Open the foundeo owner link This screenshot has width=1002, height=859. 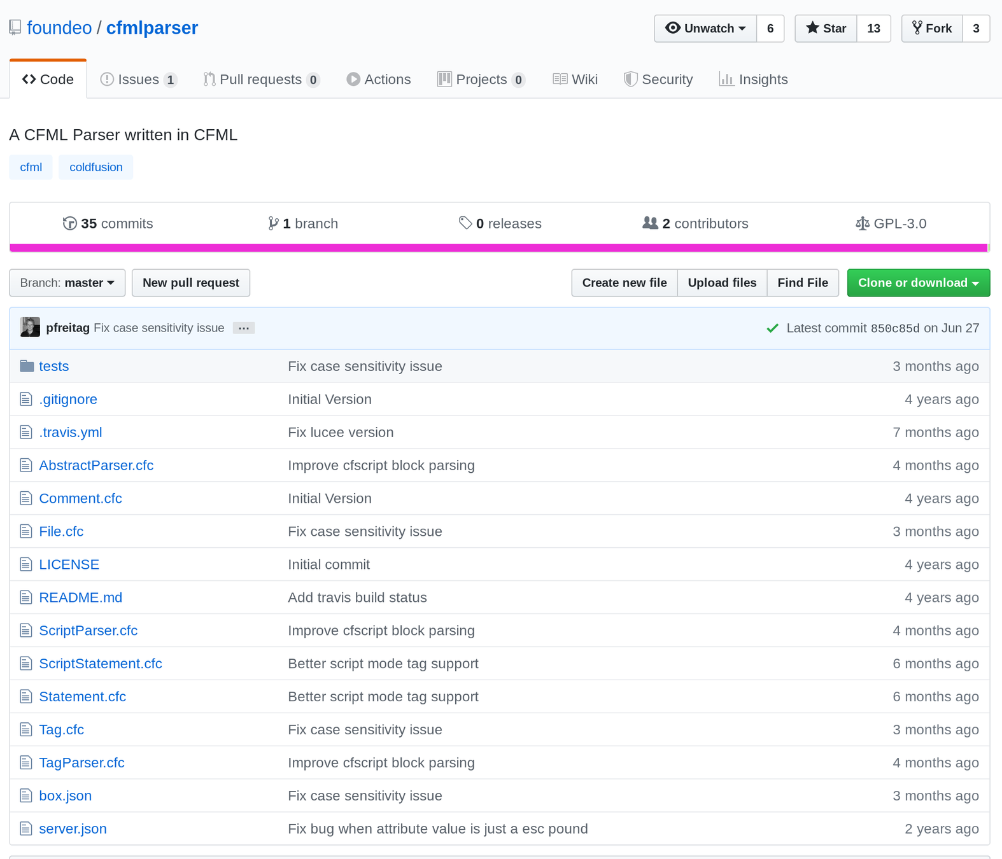[x=59, y=28]
